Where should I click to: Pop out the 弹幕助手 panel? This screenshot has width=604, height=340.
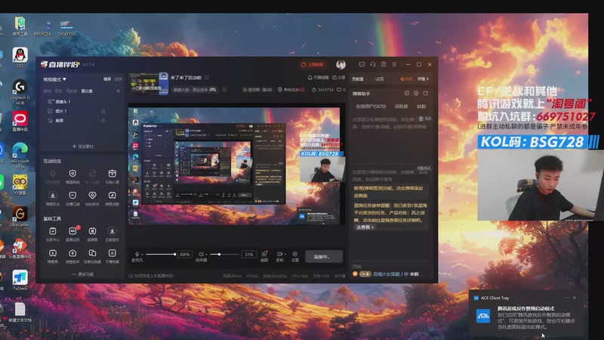click(x=426, y=93)
